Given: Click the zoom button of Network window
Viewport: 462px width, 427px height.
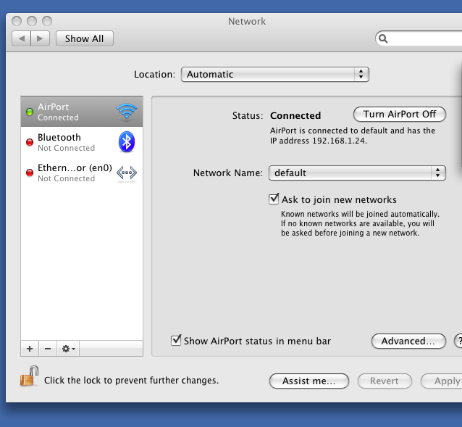Looking at the screenshot, I should click(x=47, y=21).
